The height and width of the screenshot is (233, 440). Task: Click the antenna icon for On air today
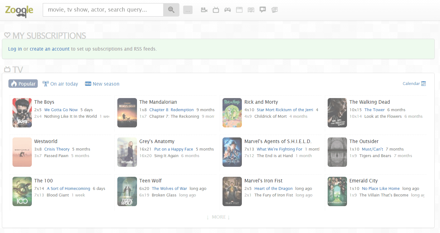pyautogui.click(x=46, y=84)
